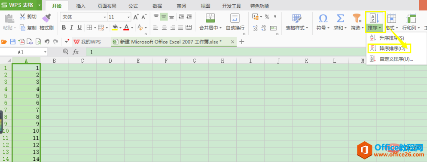Open Rows and Columns (行和列) menu
This screenshot has height=162, width=427.
coord(411,22)
